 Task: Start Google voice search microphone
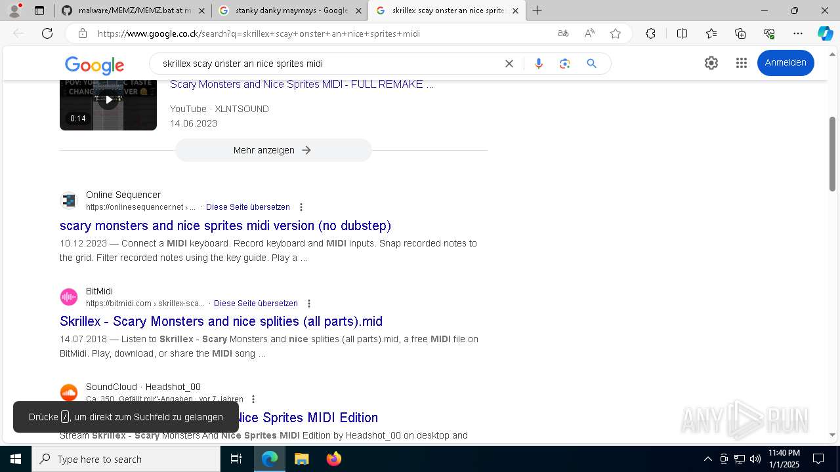(x=539, y=64)
